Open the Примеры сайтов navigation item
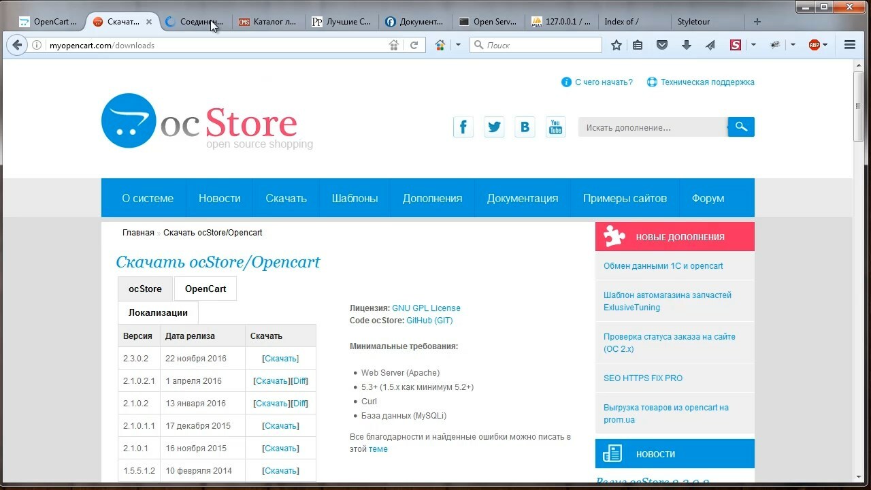This screenshot has height=490, width=871. pos(625,199)
